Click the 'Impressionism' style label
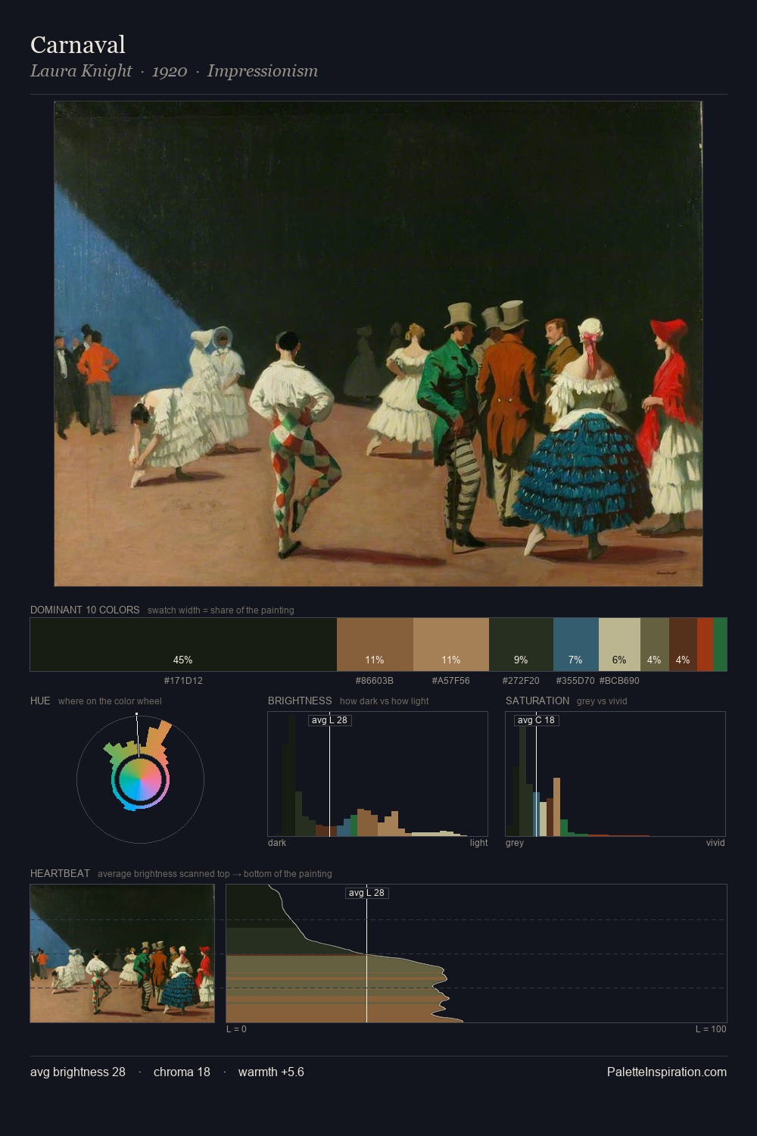The image size is (757, 1136). (263, 71)
